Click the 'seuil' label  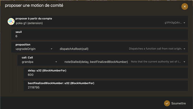[18, 32]
